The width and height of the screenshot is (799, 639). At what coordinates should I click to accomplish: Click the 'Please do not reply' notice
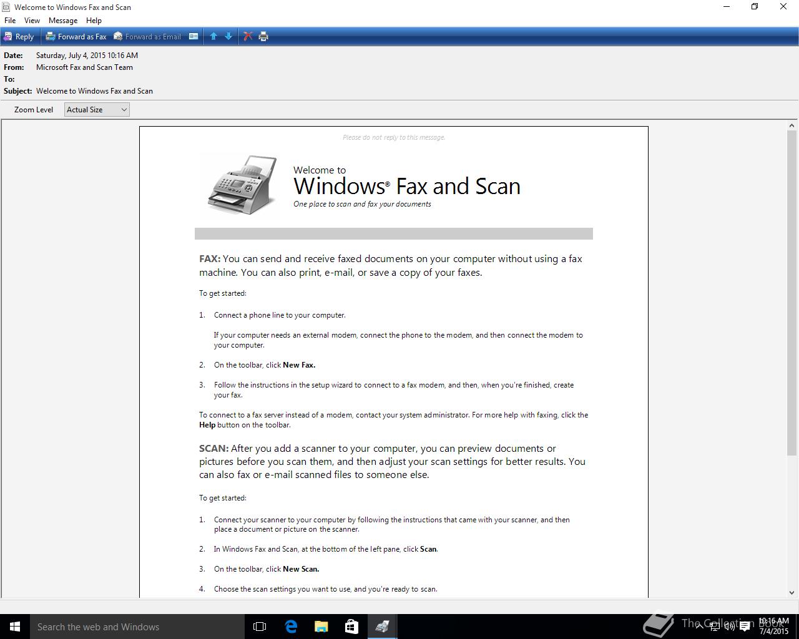point(394,137)
